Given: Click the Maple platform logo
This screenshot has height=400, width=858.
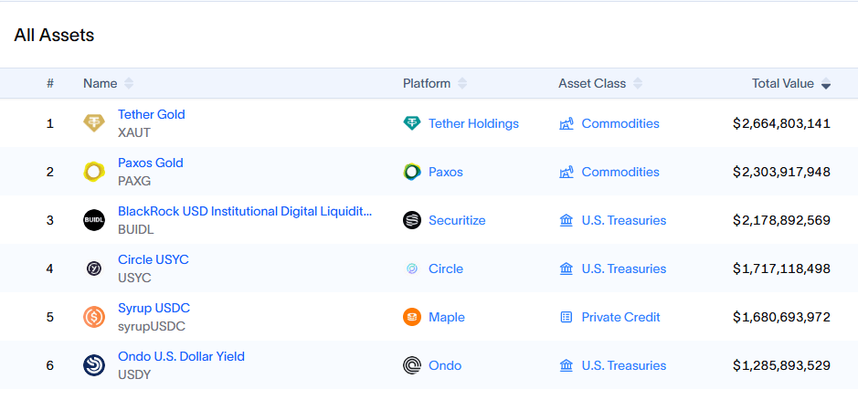Looking at the screenshot, I should pyautogui.click(x=412, y=317).
